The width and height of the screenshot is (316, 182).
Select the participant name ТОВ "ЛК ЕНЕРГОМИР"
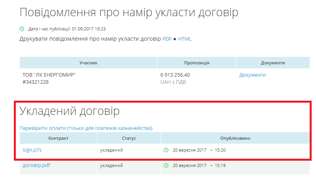click(x=49, y=75)
